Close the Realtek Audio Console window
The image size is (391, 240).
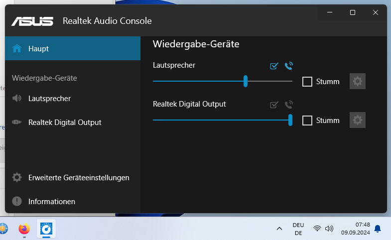click(376, 12)
